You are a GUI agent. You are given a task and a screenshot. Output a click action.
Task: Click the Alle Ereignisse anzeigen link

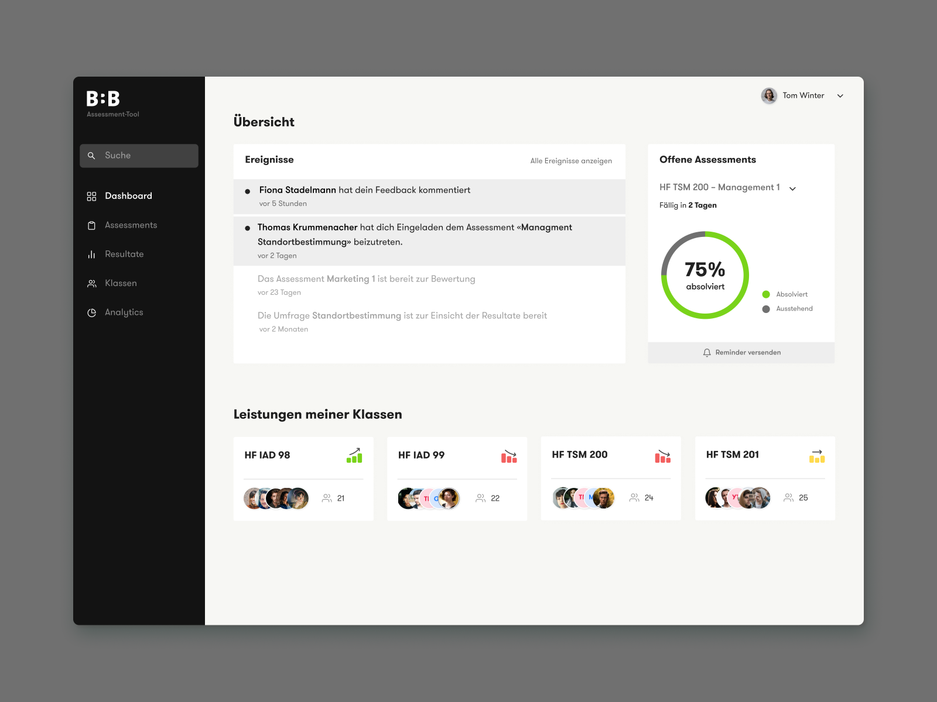pos(571,161)
